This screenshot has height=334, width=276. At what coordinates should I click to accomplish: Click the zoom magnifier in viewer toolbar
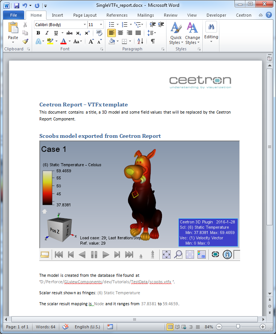(x=178, y=254)
